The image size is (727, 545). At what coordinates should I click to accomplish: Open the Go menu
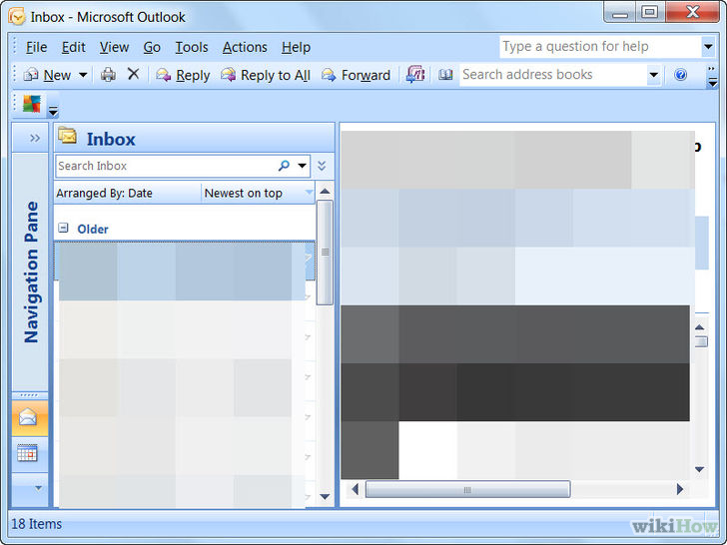coord(152,47)
